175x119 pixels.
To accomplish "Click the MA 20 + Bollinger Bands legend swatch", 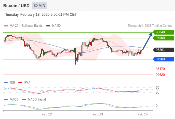I will tap(6, 26).
